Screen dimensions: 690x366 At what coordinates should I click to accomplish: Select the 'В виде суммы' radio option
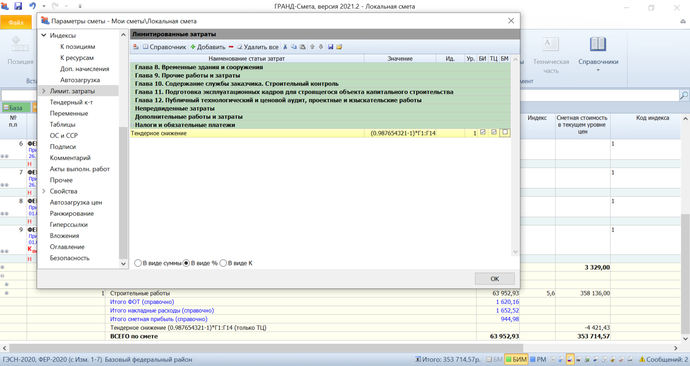(138, 264)
